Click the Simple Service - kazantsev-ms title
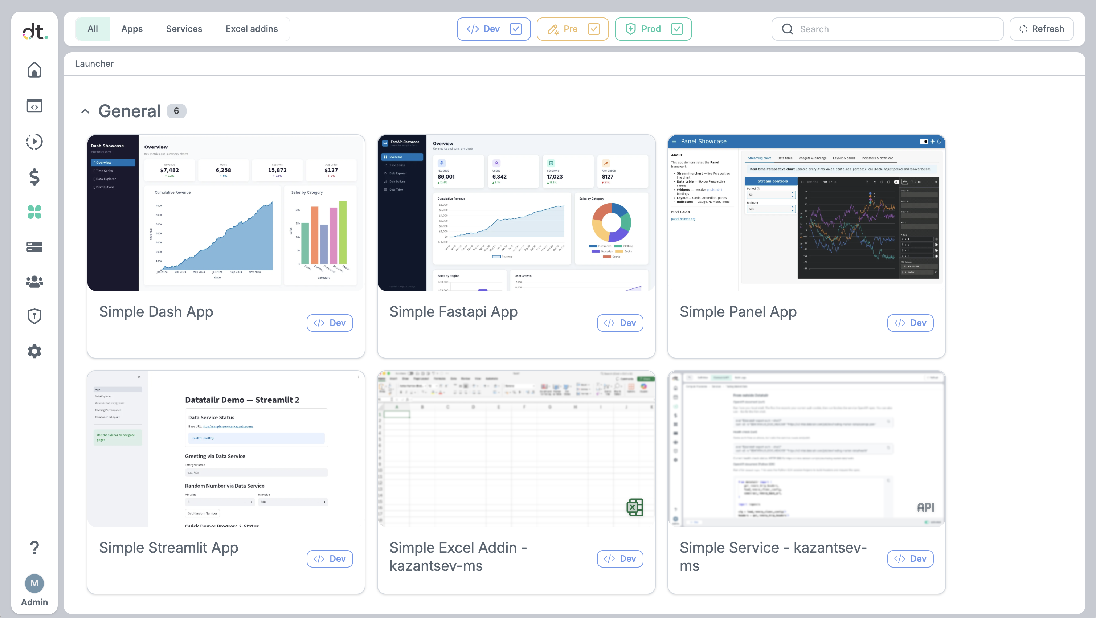Screen dimensions: 1096x618 pyautogui.click(x=773, y=557)
